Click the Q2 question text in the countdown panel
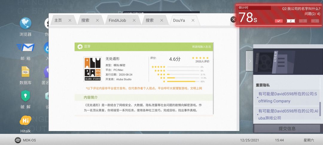The image size is (323, 145). click(x=301, y=9)
